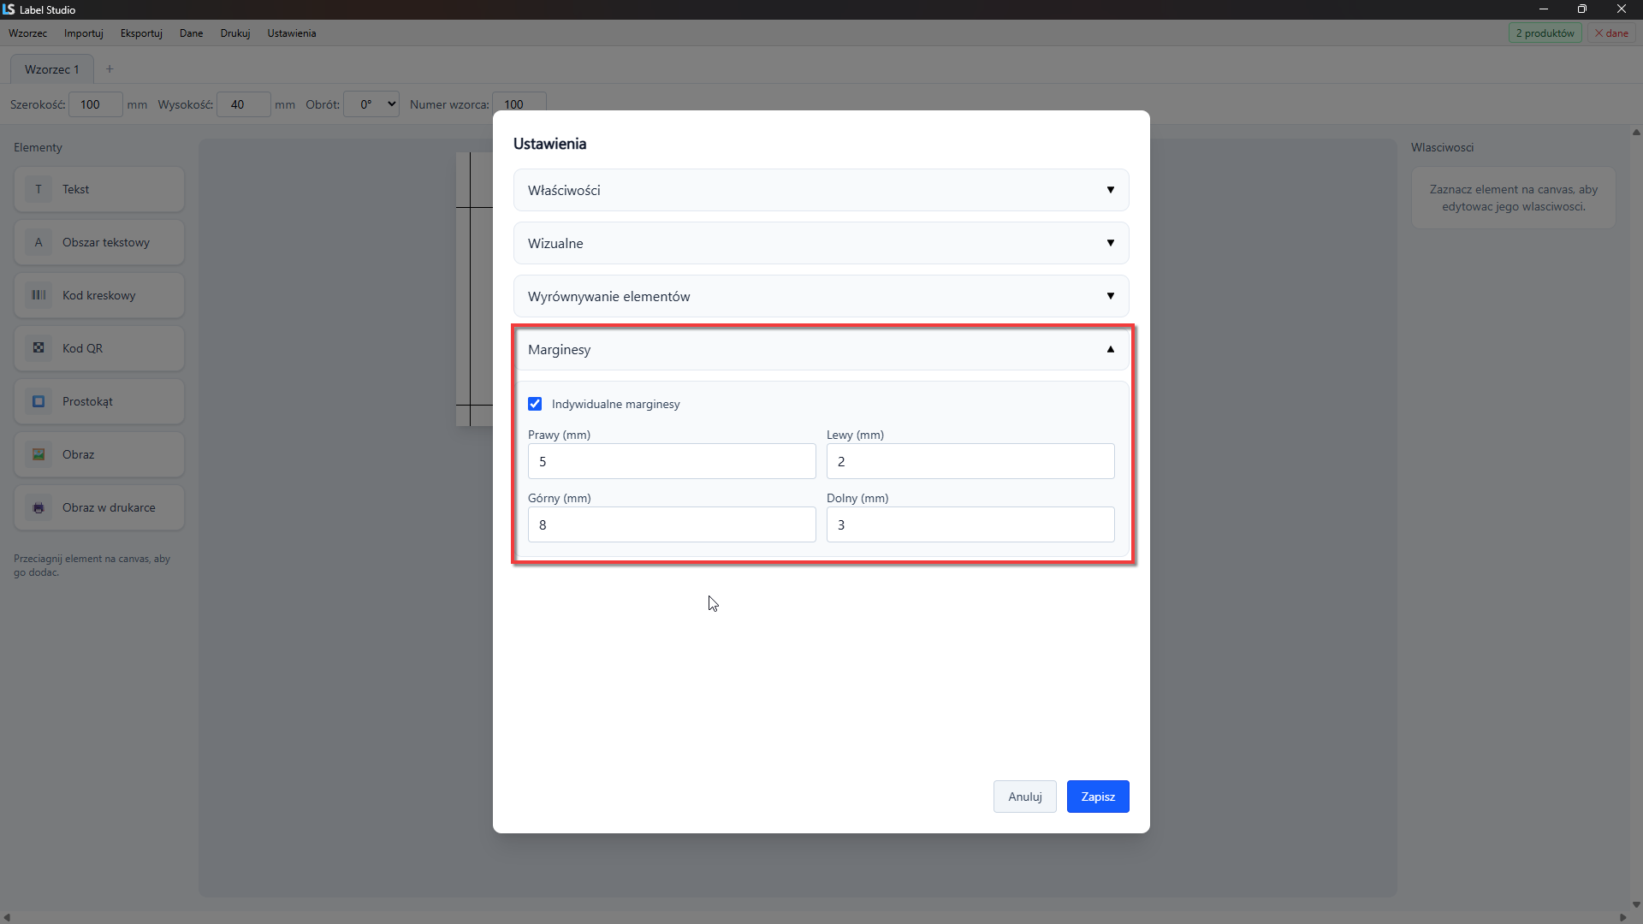Click the Wysokość height field

(244, 104)
